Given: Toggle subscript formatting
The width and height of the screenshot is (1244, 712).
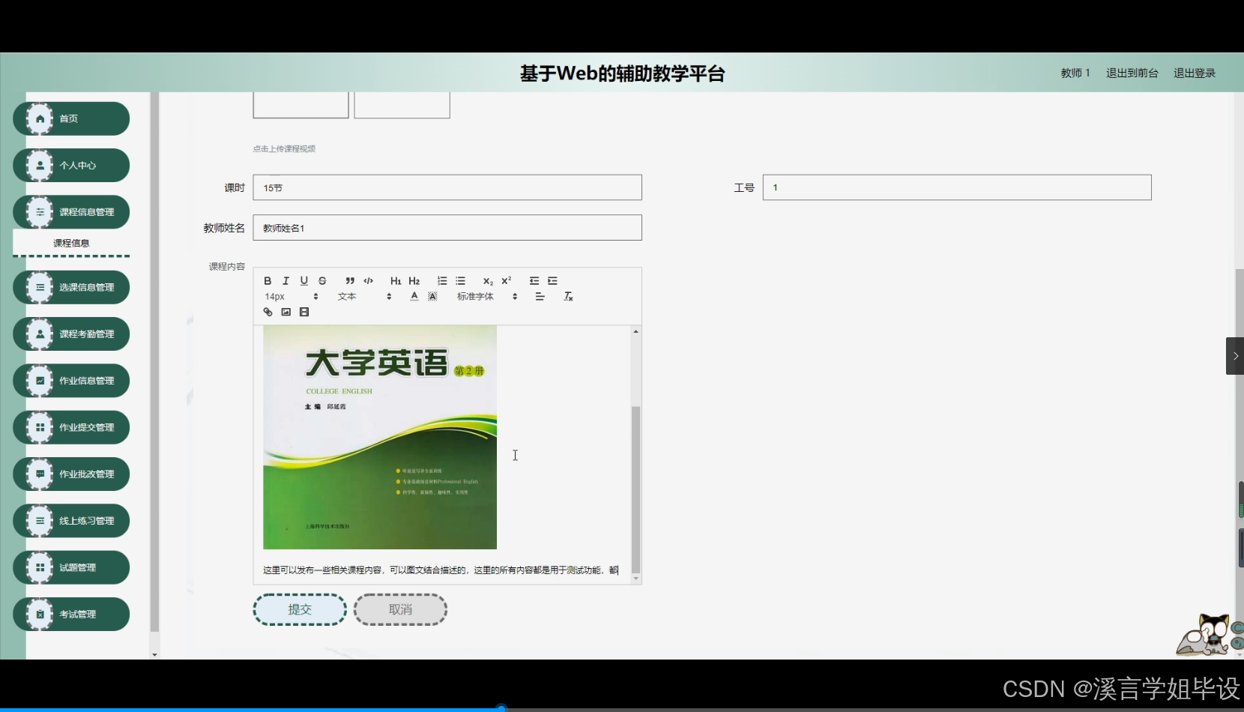Looking at the screenshot, I should pyautogui.click(x=488, y=281).
